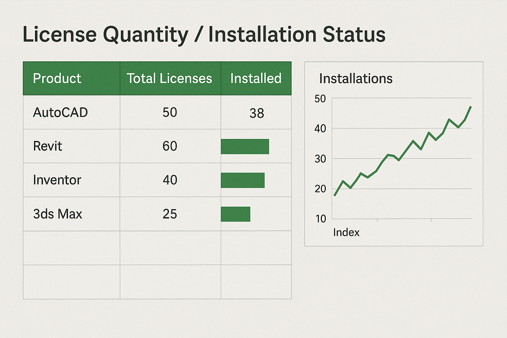Click the chart y-axis label 40

(x=321, y=128)
